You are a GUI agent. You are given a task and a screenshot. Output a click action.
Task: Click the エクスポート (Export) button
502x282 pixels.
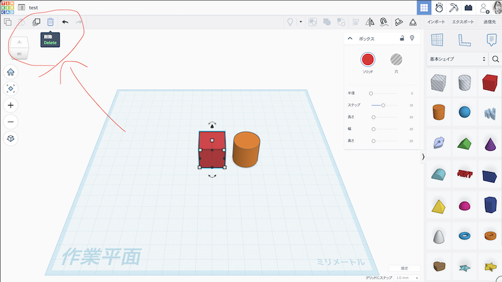[464, 22]
